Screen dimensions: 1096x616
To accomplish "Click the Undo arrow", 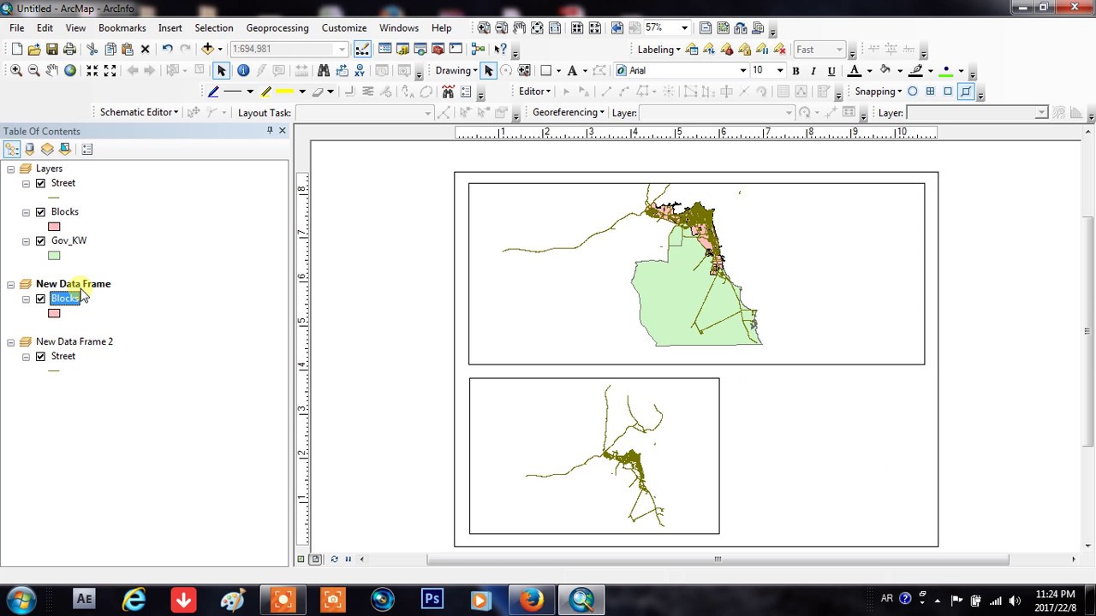I will [167, 50].
